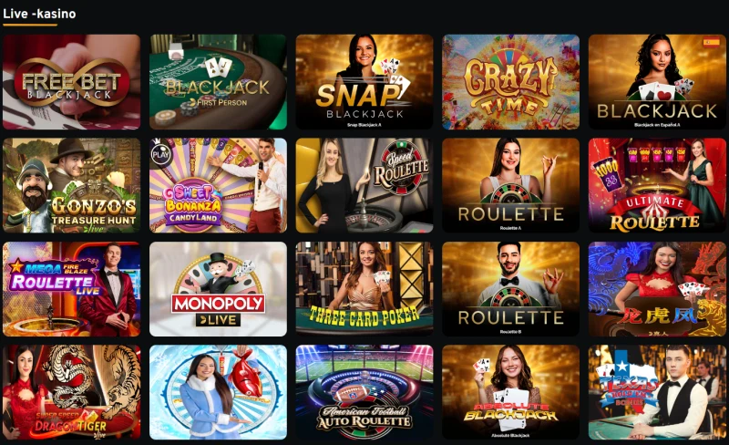The height and width of the screenshot is (445, 729).
Task: Click the Spanish flag icon on Blackjack
Action: (712, 42)
